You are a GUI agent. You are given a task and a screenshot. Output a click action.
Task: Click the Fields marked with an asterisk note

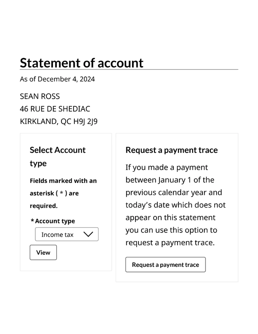[x=63, y=193]
